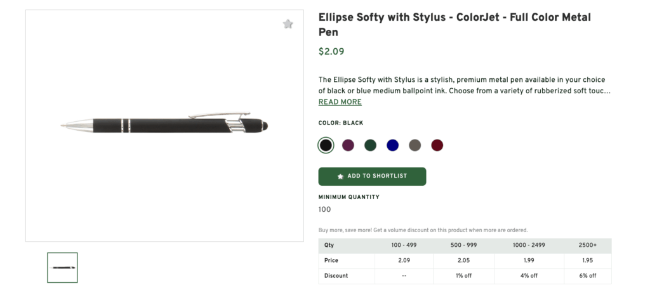Select the blue color swatch
Screen dimensions: 650x295
(x=392, y=145)
